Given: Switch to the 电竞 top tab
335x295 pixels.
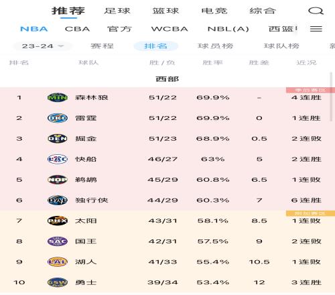Looking at the screenshot, I should coord(214,11).
